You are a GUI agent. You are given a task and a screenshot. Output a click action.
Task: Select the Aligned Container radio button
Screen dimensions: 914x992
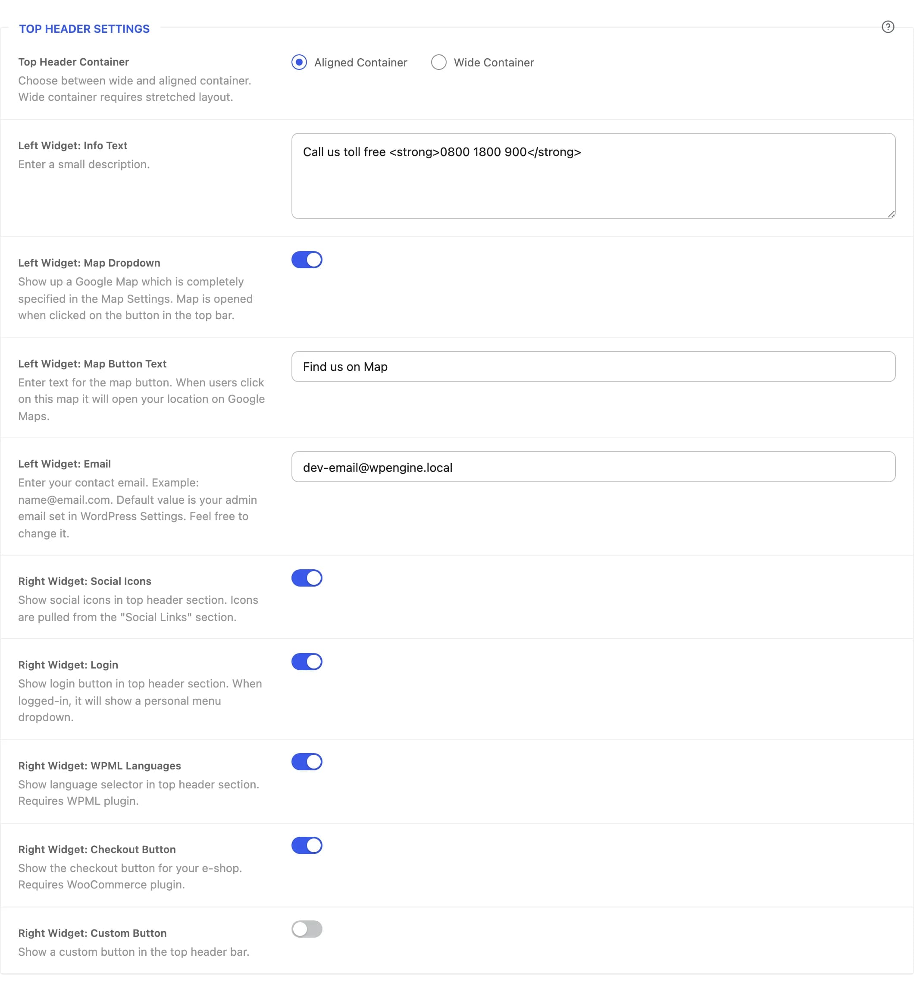[x=299, y=63]
